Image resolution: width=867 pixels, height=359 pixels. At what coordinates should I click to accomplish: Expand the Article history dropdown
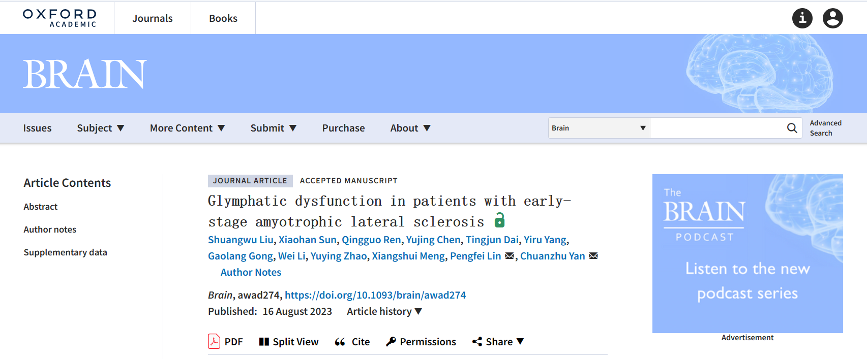[384, 311]
